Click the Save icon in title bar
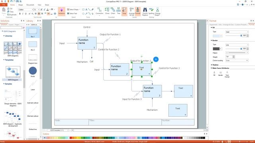This screenshot has width=255, height=143. [18, 1]
